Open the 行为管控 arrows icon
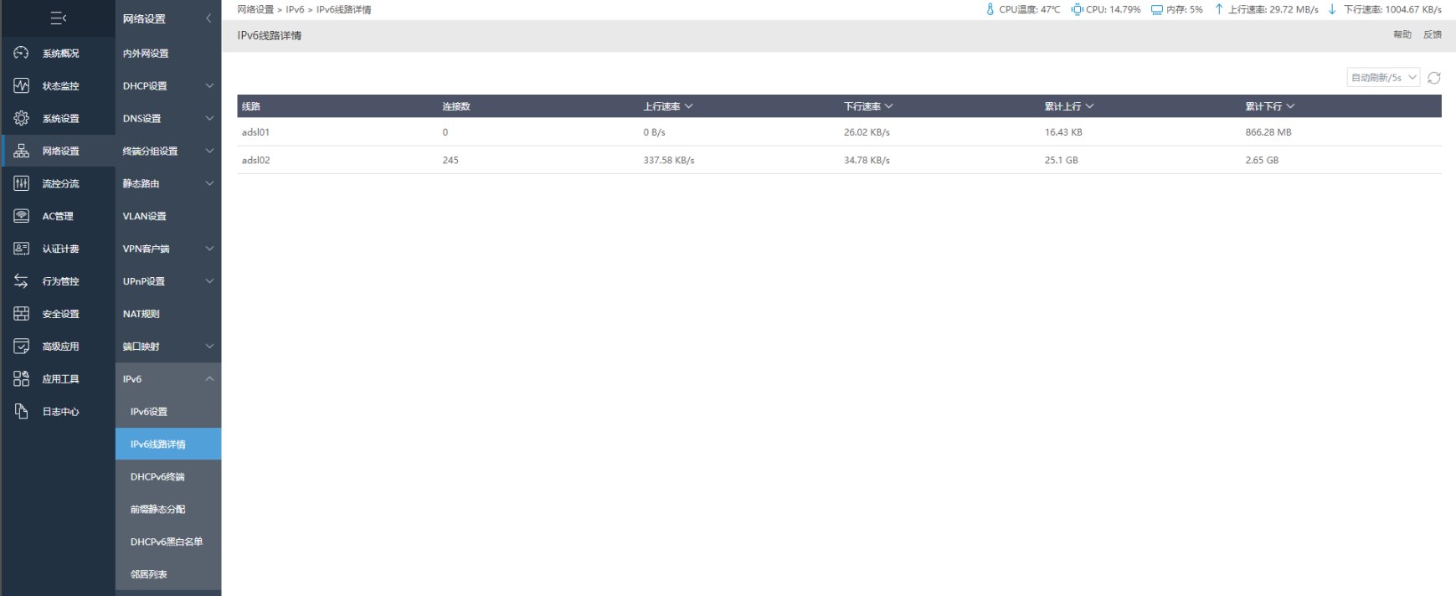 pos(21,281)
